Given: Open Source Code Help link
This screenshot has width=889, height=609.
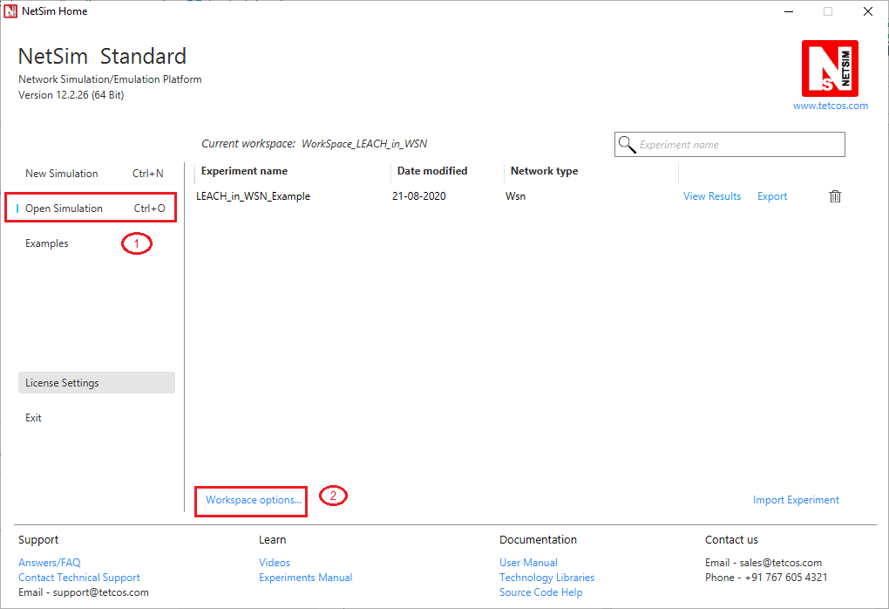Looking at the screenshot, I should 541,592.
